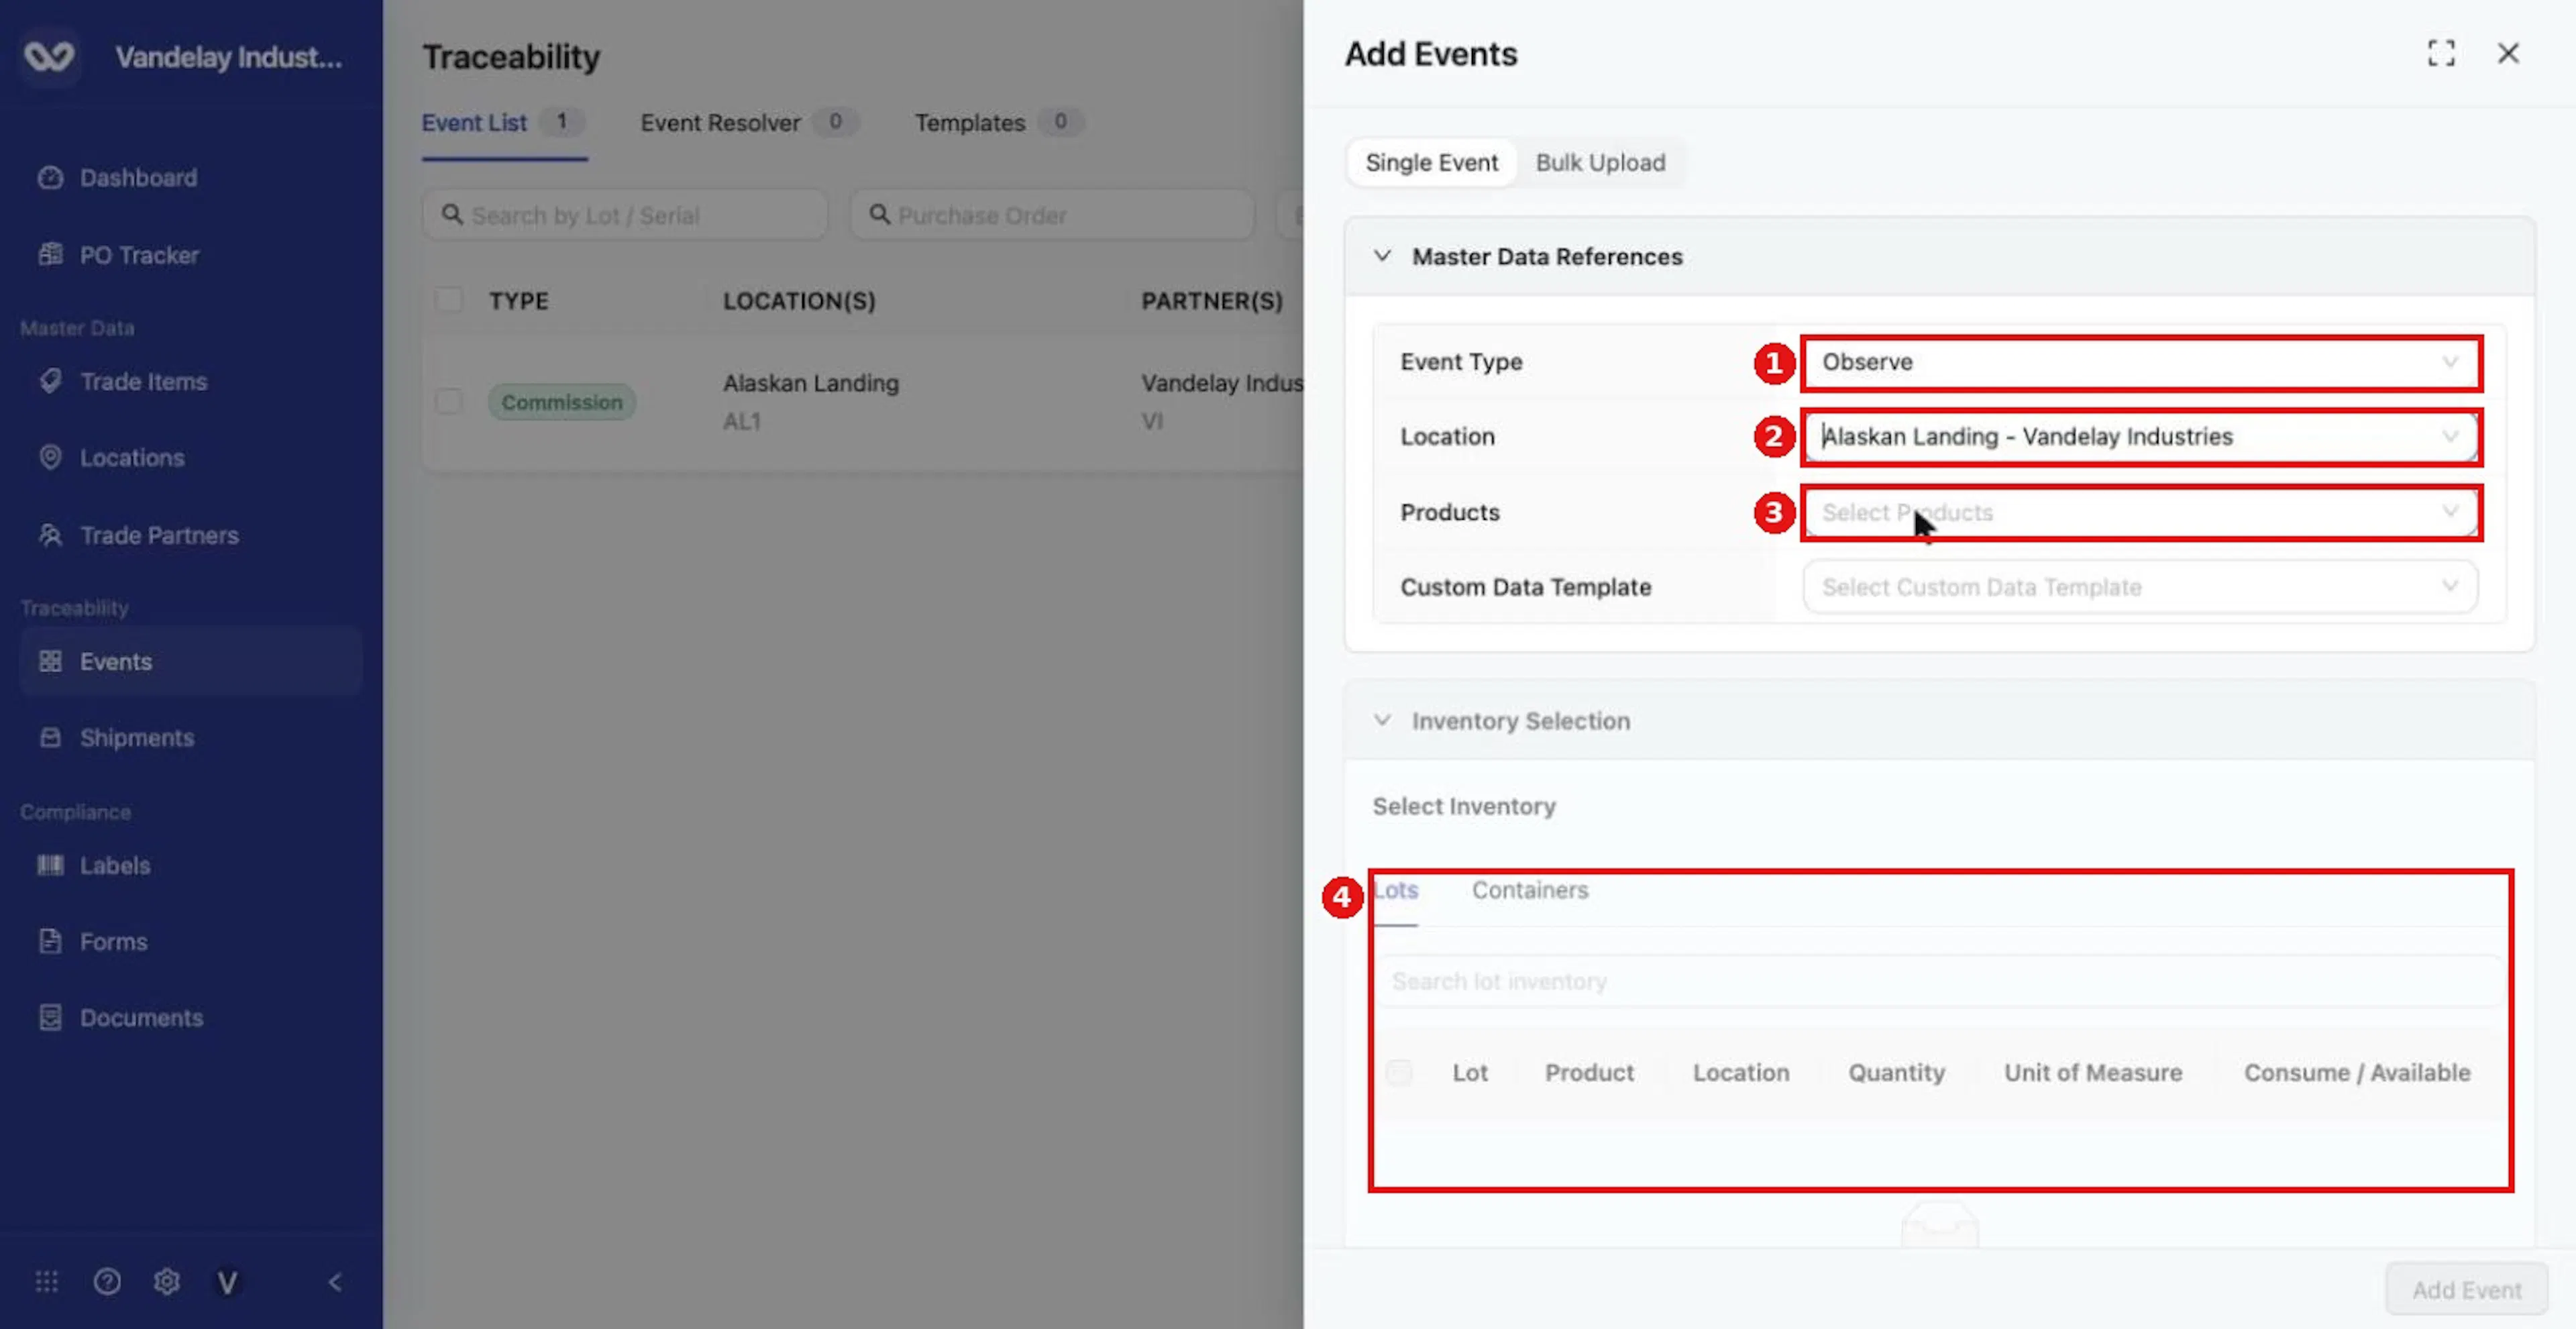Select the Bulk Upload tab

point(1600,163)
